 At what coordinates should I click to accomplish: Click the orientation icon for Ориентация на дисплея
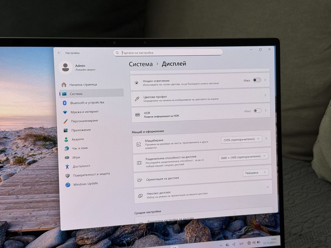tap(139, 180)
